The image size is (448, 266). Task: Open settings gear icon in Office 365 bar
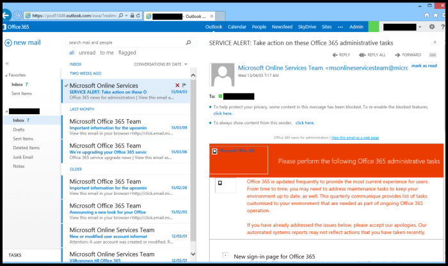click(432, 27)
